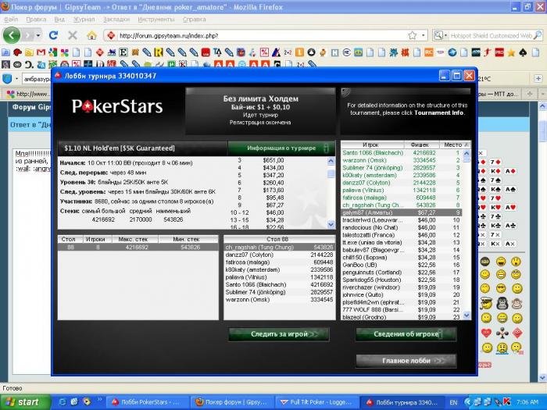Go back with Firefox's green arrow
The width and height of the screenshot is (547, 410).
(x=12, y=35)
